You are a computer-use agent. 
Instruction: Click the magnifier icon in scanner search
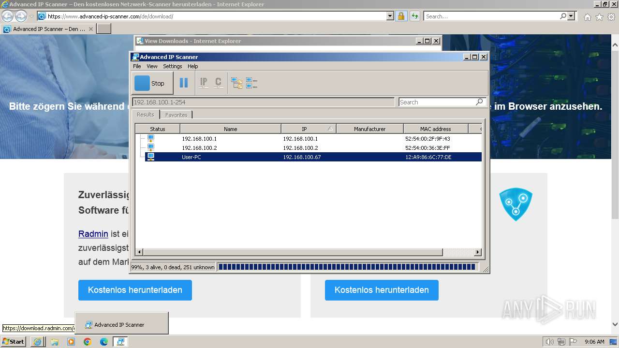coord(479,102)
